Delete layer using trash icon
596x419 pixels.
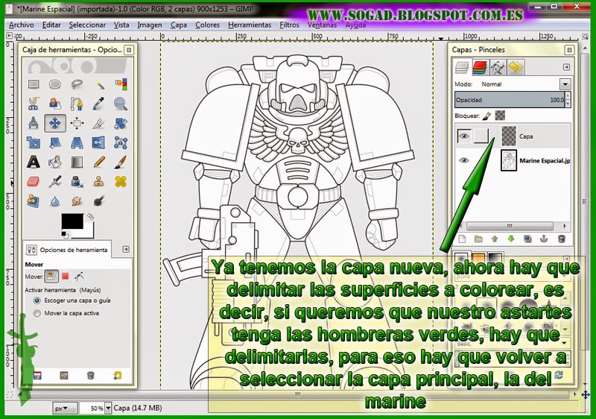click(x=561, y=239)
